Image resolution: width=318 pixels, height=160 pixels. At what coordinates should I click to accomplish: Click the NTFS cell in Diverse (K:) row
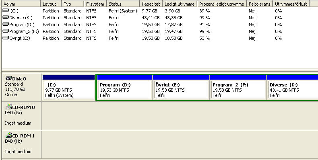point(91,18)
